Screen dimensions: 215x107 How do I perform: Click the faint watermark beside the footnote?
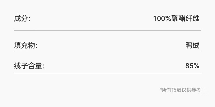click(x=205, y=91)
